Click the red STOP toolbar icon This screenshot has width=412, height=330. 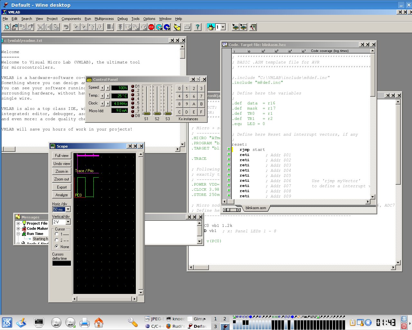click(x=151, y=27)
